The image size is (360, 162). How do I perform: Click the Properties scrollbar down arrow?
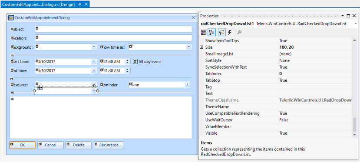(x=355, y=135)
